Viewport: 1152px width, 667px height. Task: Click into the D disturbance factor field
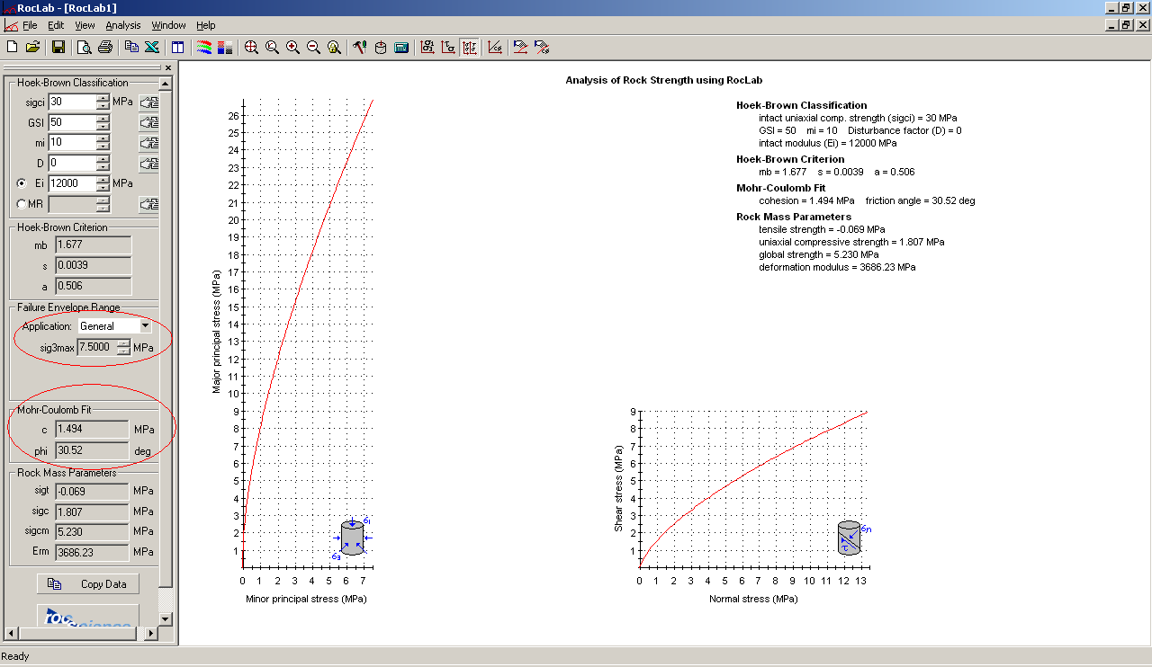72,164
